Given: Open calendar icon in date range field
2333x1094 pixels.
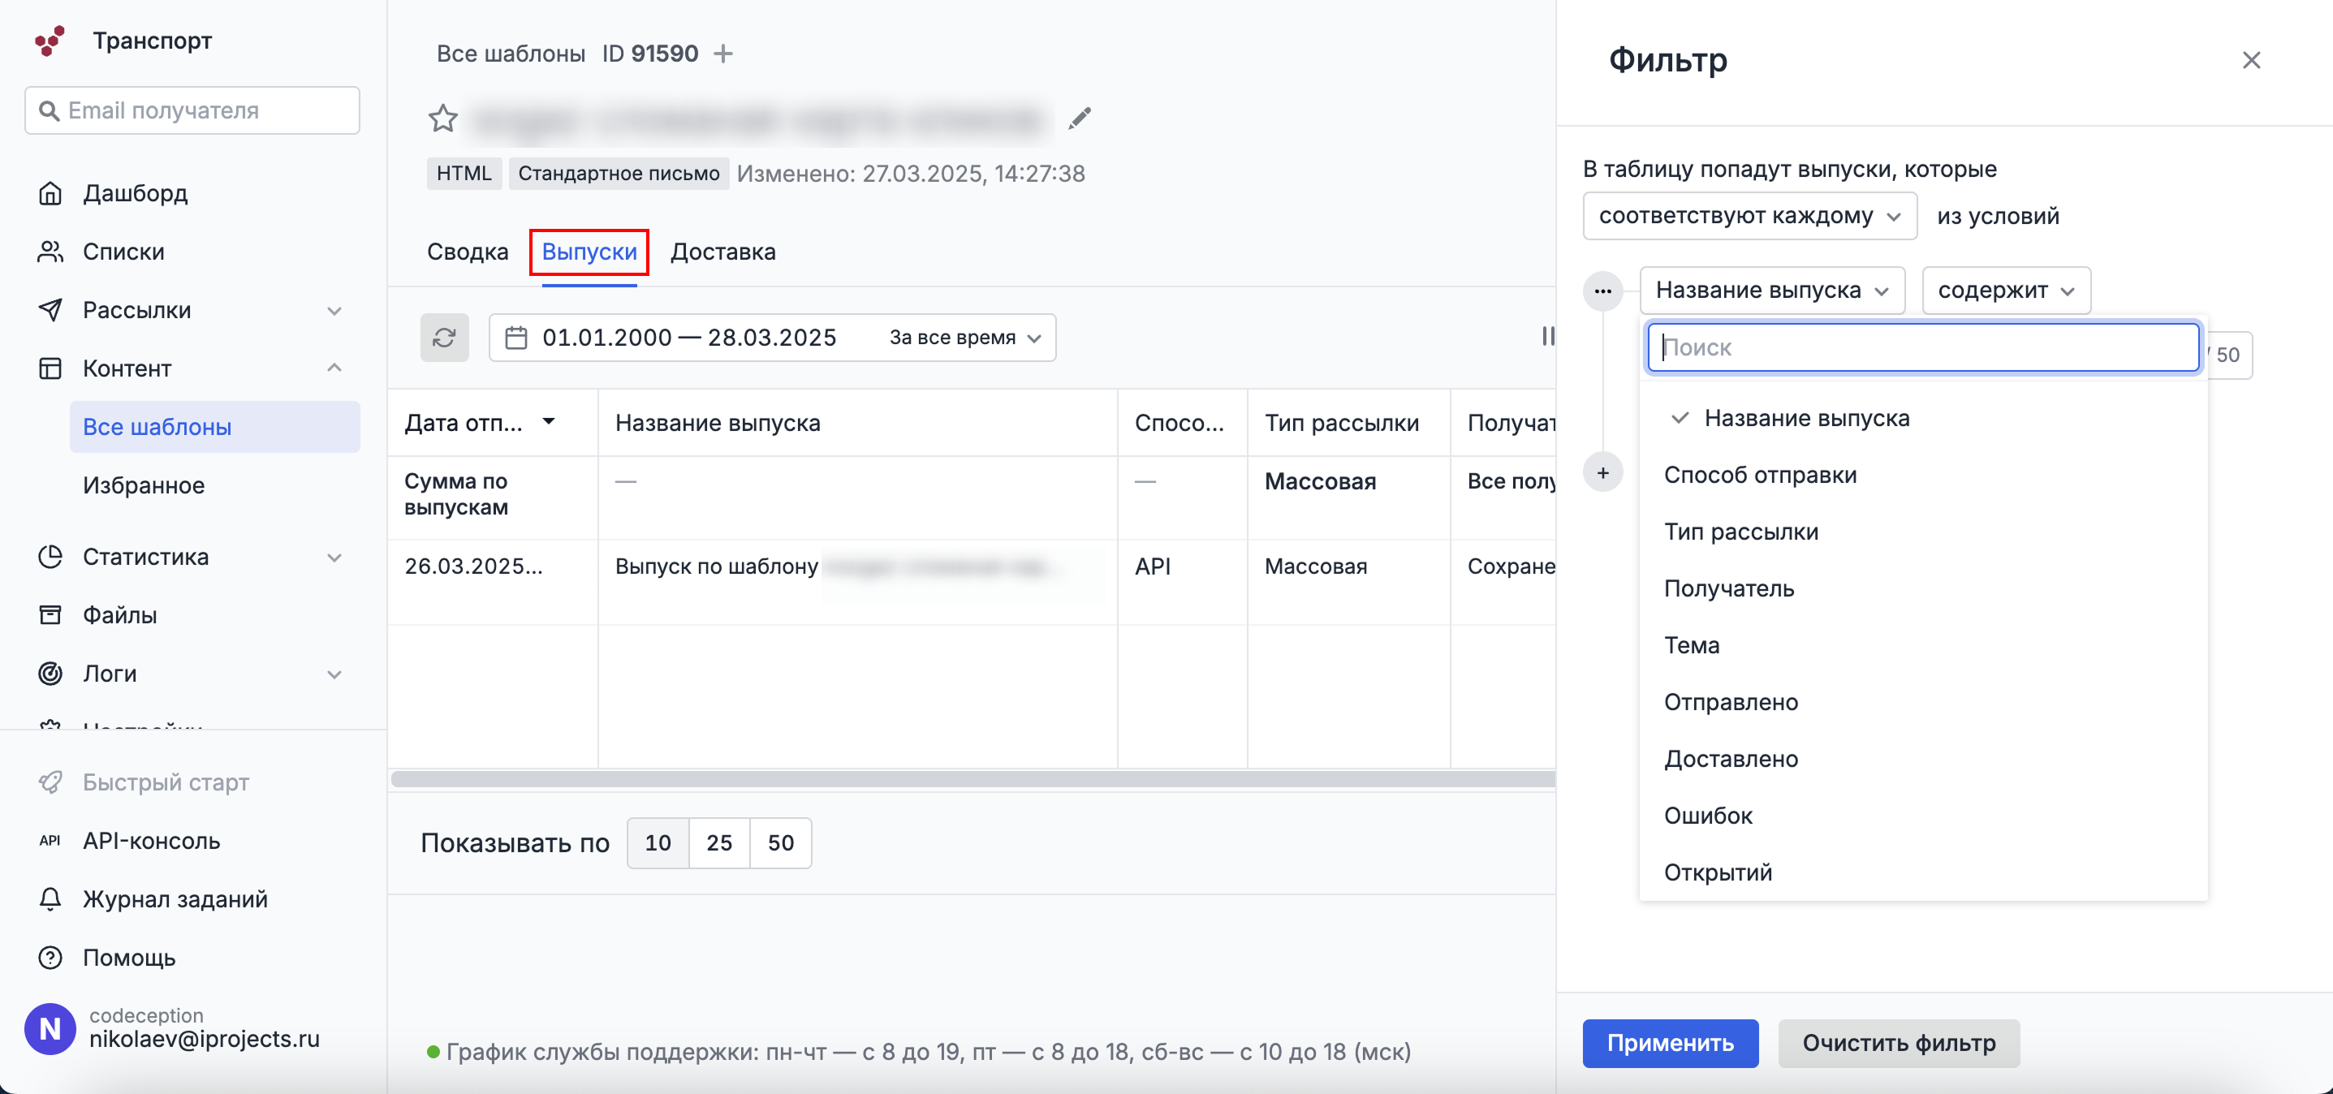Looking at the screenshot, I should click(516, 338).
